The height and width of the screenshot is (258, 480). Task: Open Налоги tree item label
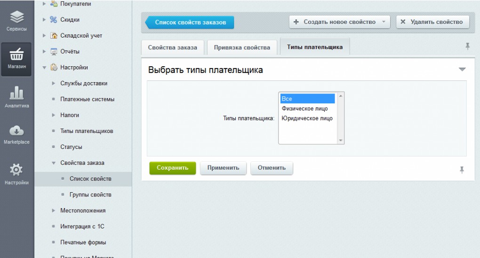tap(70, 115)
